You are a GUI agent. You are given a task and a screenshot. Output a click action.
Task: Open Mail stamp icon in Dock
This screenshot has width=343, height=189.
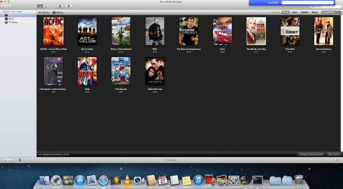point(91,180)
